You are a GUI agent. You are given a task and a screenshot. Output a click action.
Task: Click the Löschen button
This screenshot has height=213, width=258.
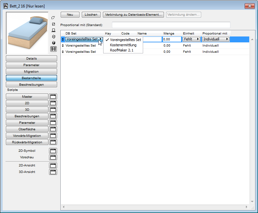pyautogui.click(x=91, y=15)
